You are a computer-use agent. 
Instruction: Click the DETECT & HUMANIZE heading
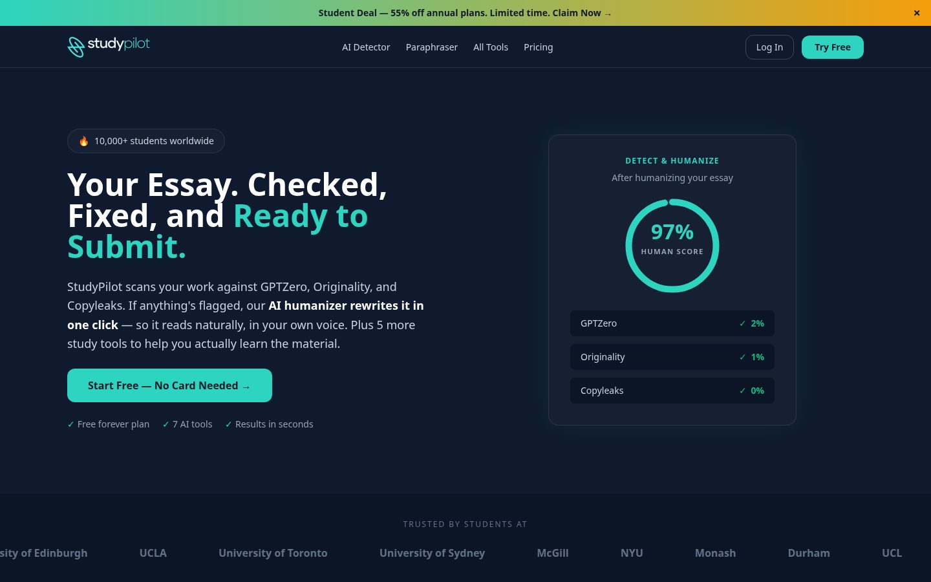click(x=672, y=160)
